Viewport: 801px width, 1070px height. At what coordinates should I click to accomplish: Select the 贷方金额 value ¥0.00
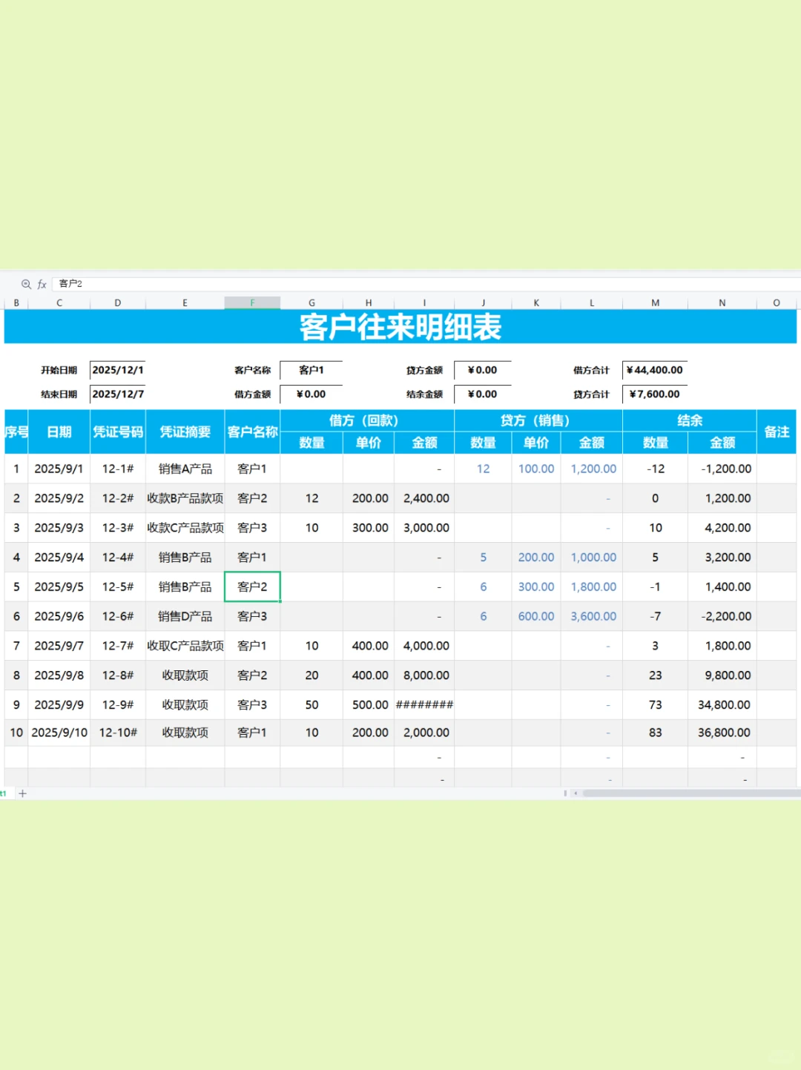click(x=482, y=369)
